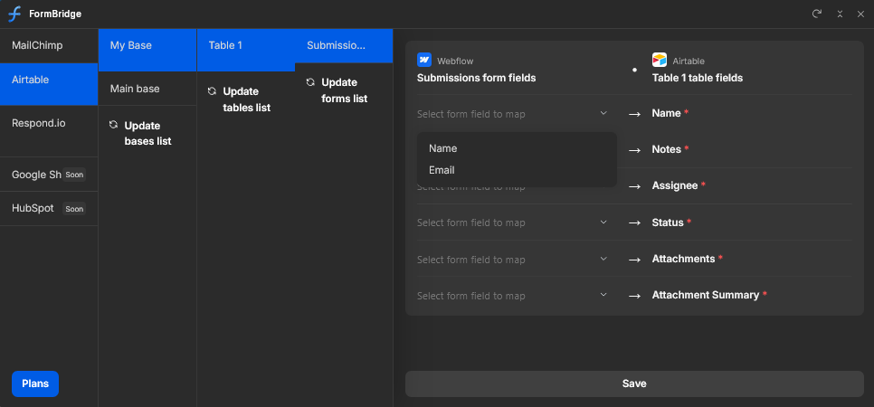
Task: Select Main base in bases list
Action: click(147, 89)
